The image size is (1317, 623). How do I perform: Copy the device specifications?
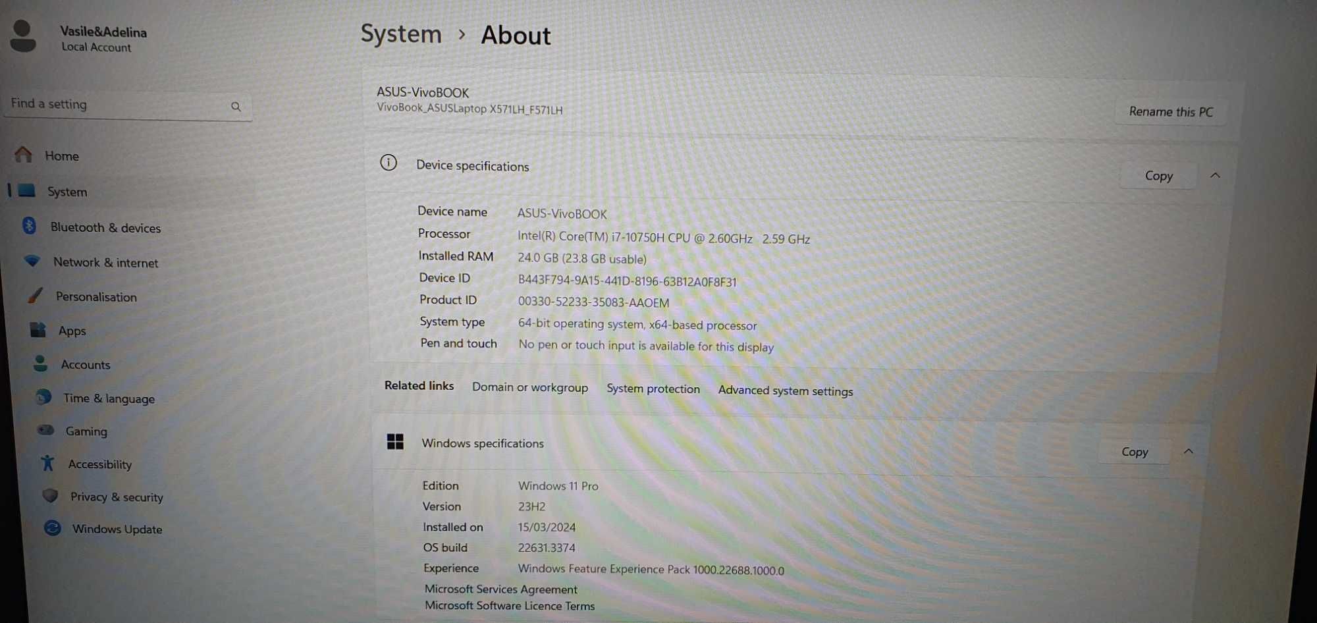point(1158,176)
